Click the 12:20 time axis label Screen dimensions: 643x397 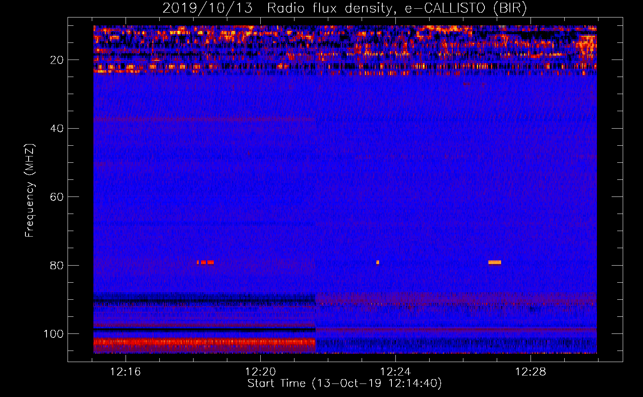click(x=261, y=372)
